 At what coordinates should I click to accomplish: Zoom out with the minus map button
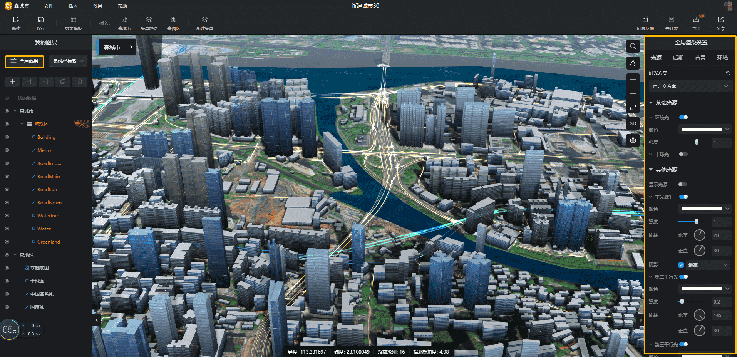633,94
